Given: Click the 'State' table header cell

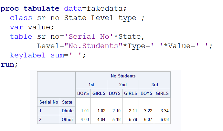Looking at the screenshot, I should (67, 102).
